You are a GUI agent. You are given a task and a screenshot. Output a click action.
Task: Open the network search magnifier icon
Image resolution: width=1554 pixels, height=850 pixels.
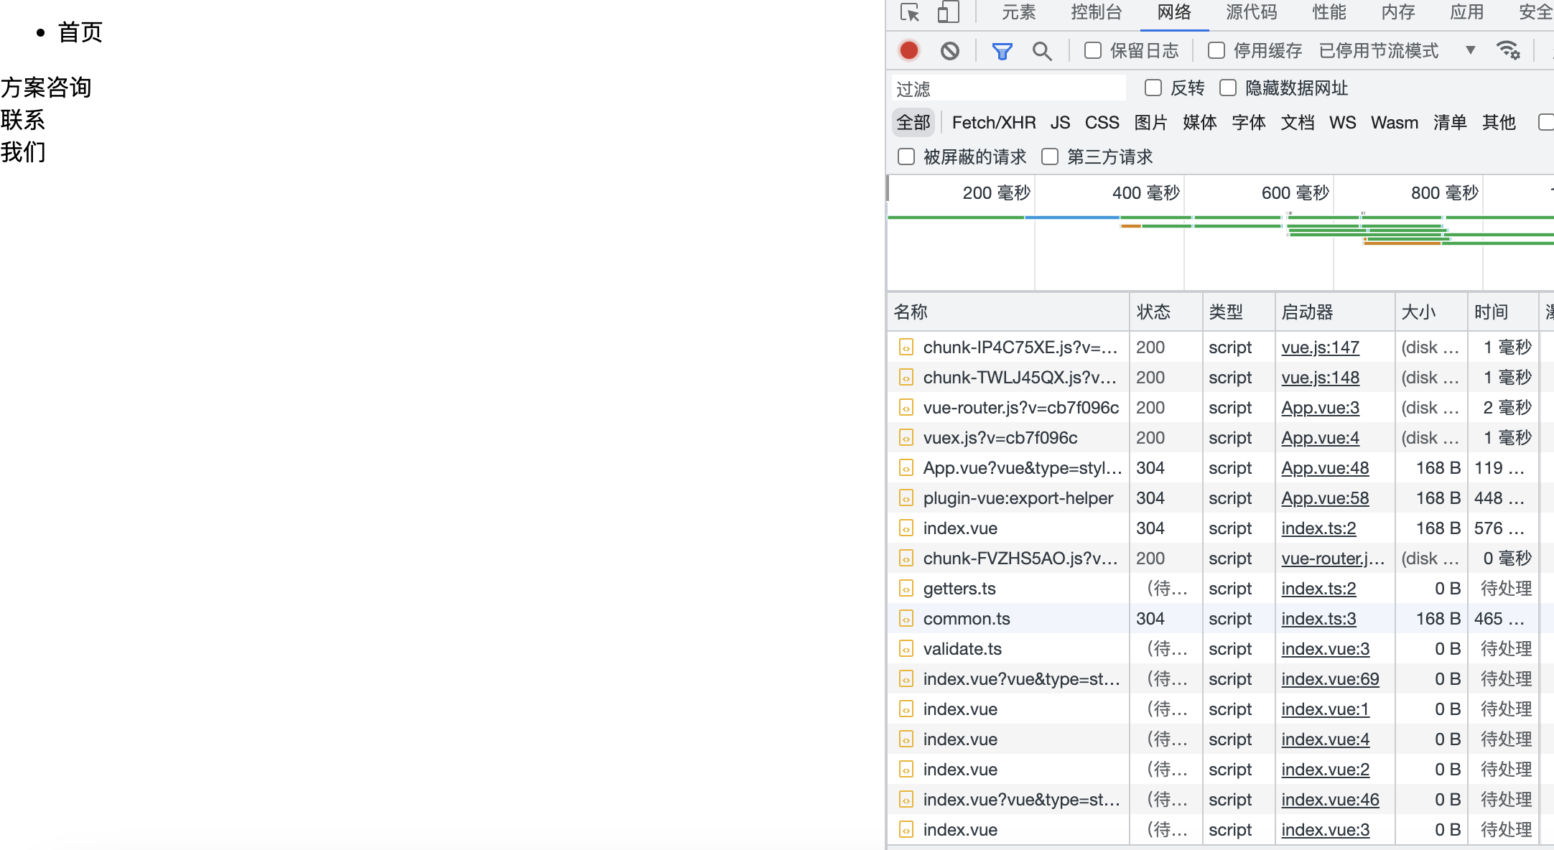click(x=1042, y=51)
